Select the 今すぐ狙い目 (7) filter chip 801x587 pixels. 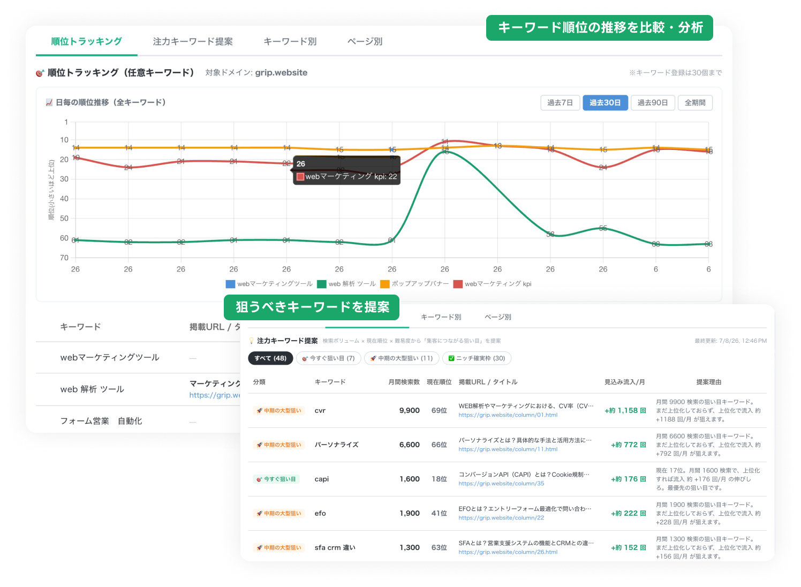pos(328,358)
